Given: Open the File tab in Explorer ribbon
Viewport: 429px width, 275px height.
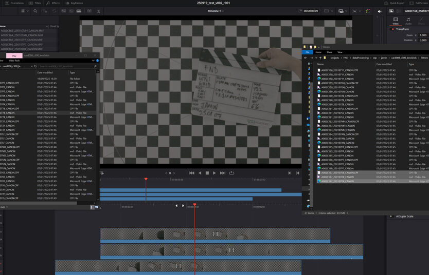Looking at the screenshot, I should [307, 52].
